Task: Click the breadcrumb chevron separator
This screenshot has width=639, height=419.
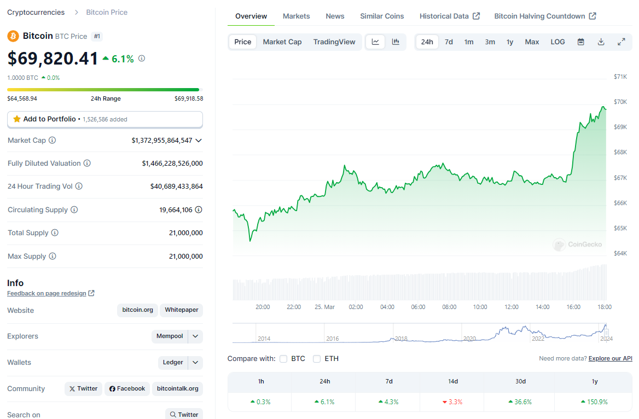Action: 76,12
